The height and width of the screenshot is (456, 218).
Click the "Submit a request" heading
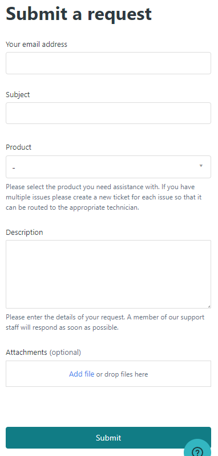click(79, 13)
